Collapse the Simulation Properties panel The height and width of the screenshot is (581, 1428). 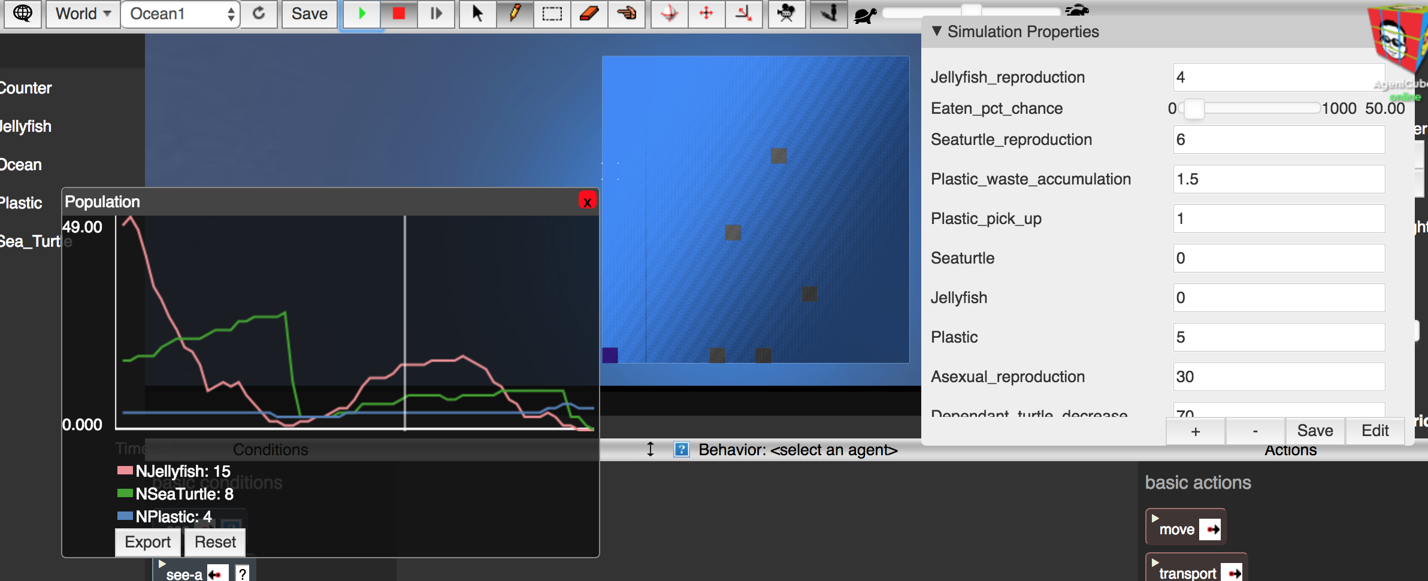pos(937,31)
